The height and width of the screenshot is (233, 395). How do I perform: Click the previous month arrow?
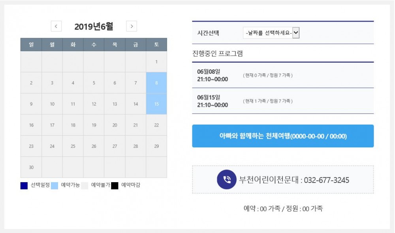[56, 26]
